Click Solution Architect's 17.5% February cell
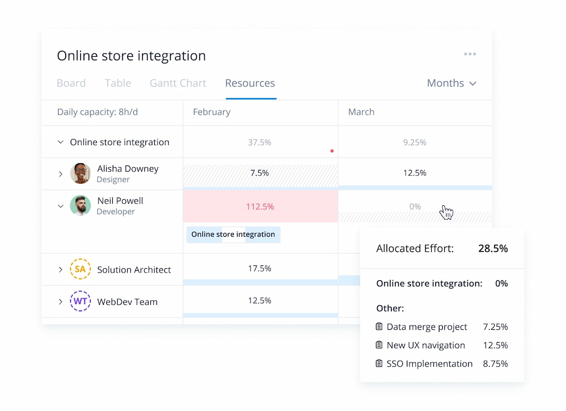The height and width of the screenshot is (411, 566). click(x=260, y=268)
